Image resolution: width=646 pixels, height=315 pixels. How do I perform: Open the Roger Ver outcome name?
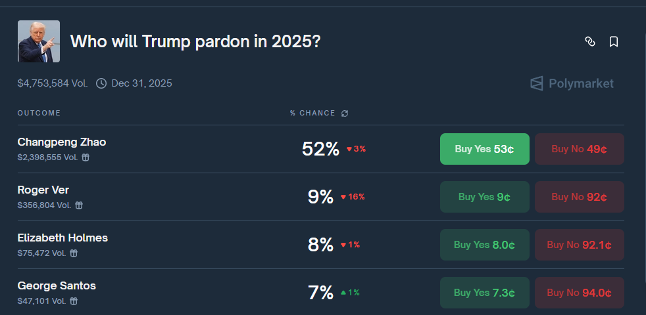point(43,190)
